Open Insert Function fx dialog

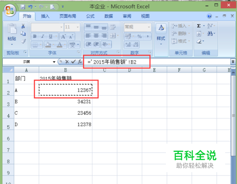(x=80, y=62)
